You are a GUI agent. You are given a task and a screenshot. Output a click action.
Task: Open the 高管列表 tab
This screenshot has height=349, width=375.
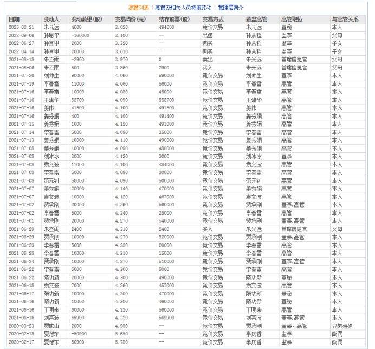click(x=139, y=8)
